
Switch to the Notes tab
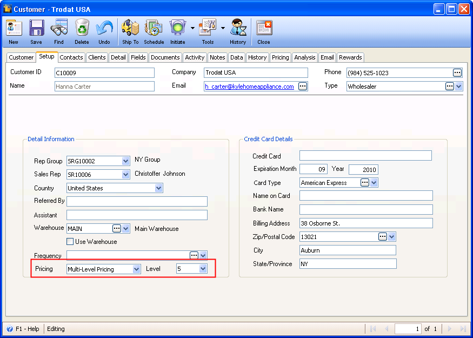point(217,57)
